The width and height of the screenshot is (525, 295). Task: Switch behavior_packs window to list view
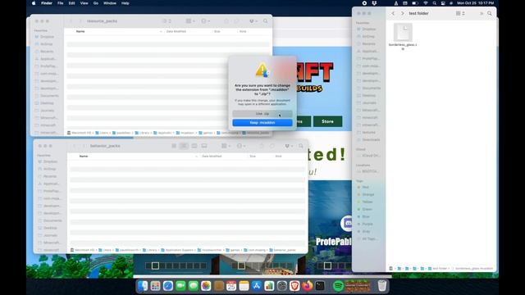point(184,146)
